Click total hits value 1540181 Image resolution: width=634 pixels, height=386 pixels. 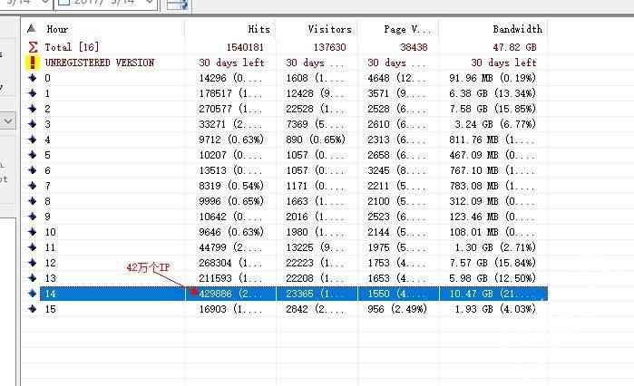coord(245,47)
